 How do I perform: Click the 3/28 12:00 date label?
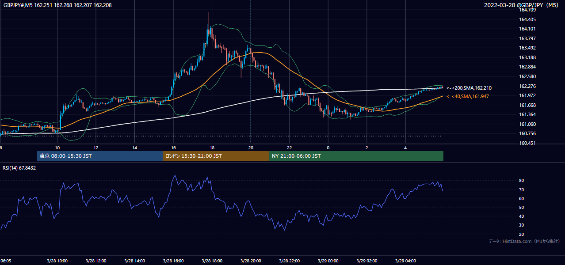(x=96, y=261)
